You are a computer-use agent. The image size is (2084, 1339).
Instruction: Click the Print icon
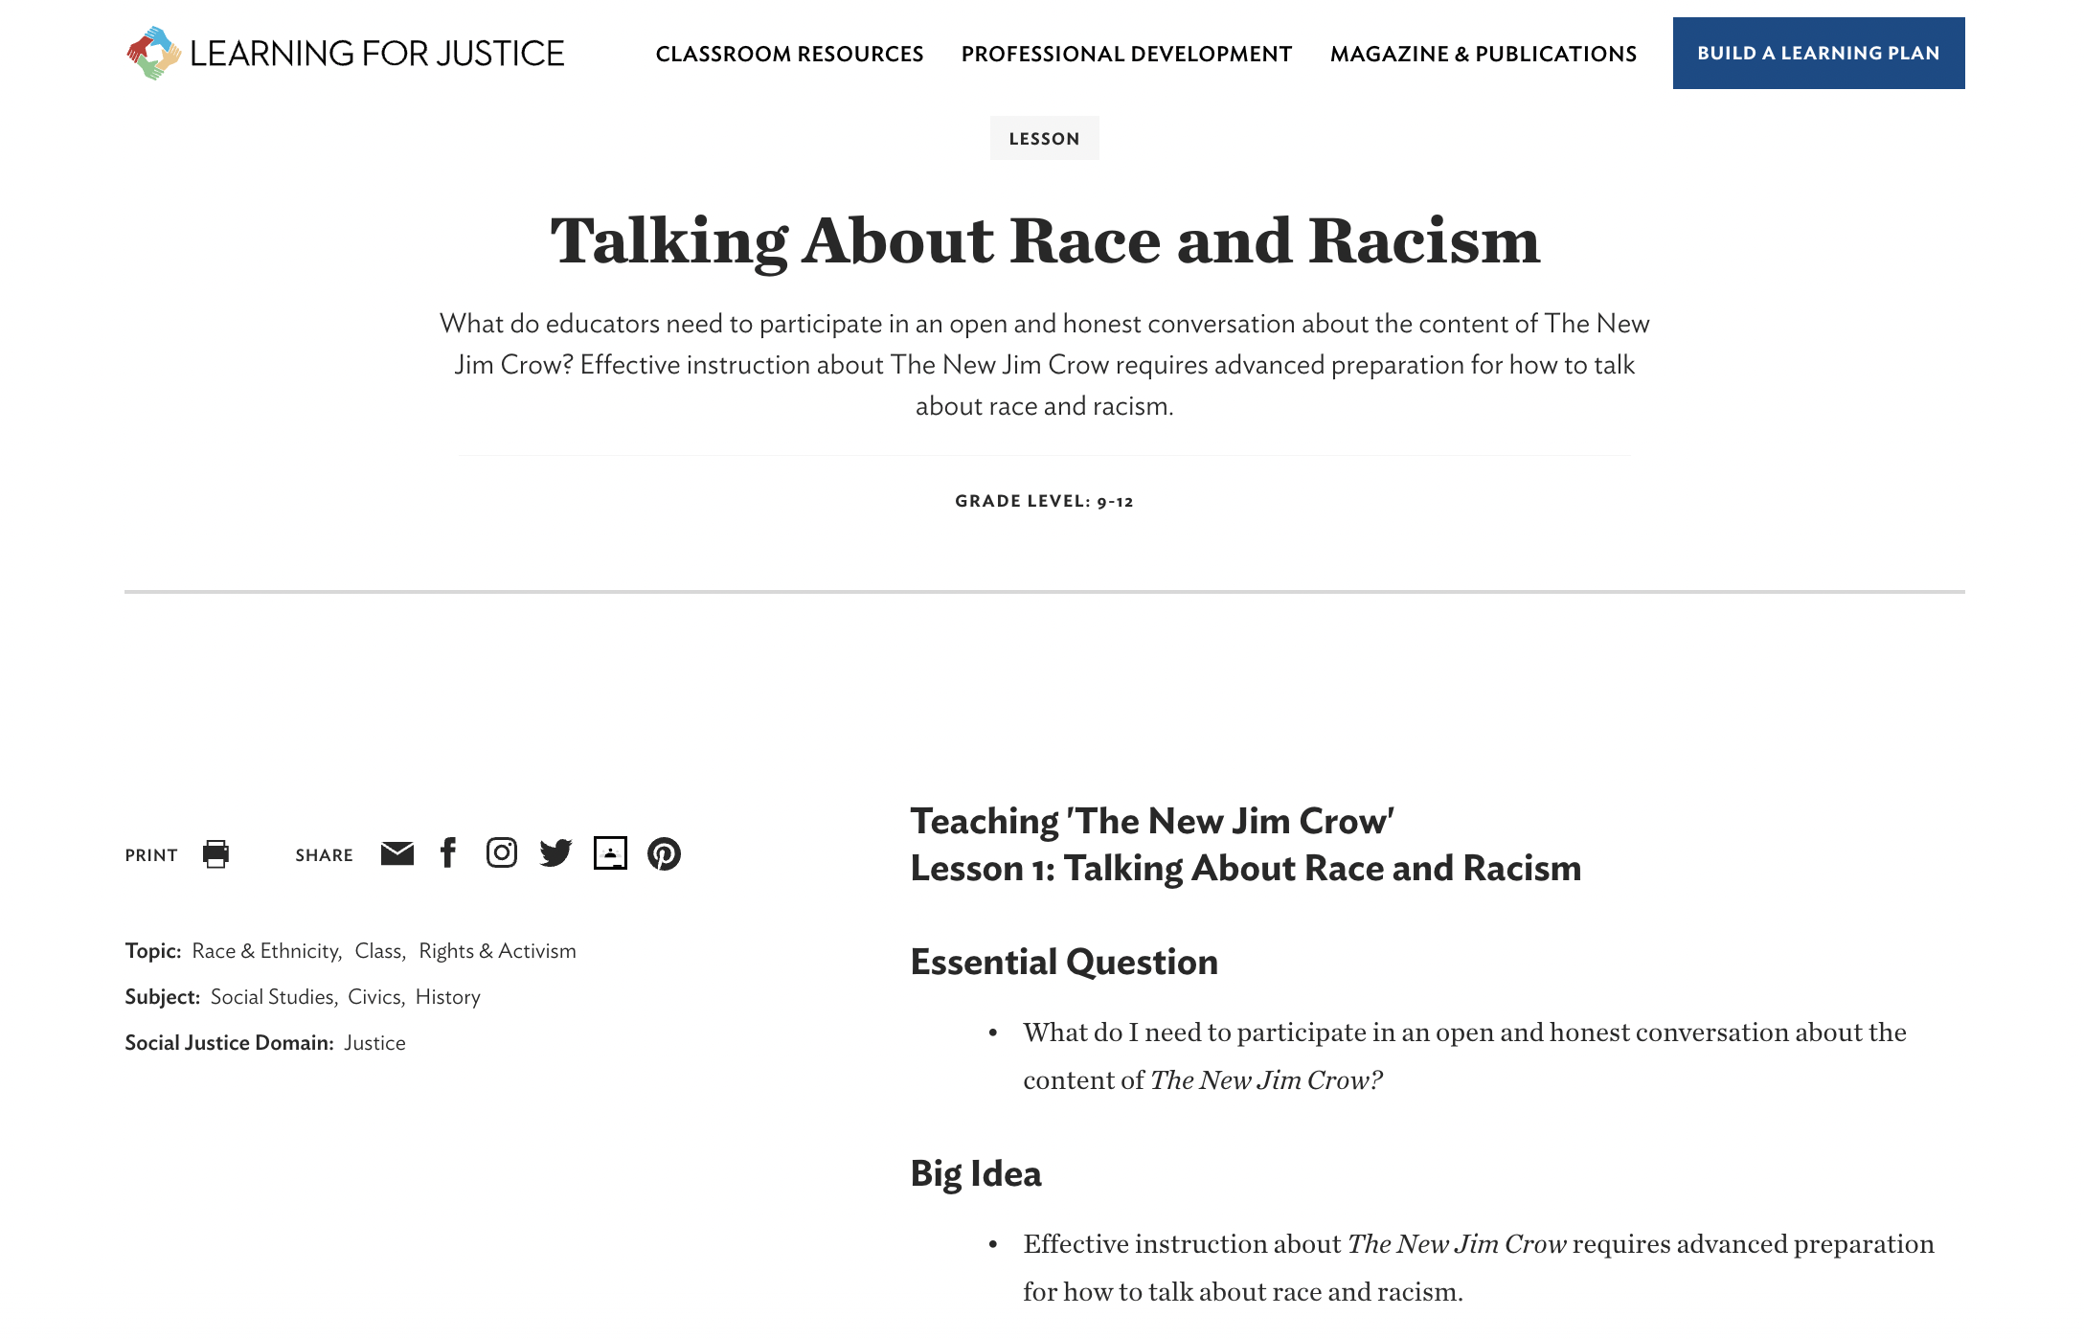[x=215, y=854]
